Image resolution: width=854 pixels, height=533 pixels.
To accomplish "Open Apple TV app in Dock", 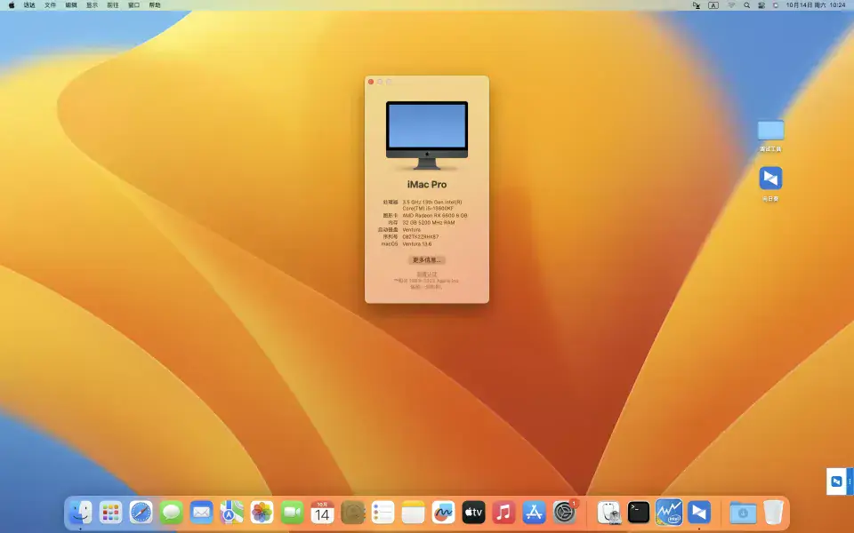I will click(x=473, y=513).
